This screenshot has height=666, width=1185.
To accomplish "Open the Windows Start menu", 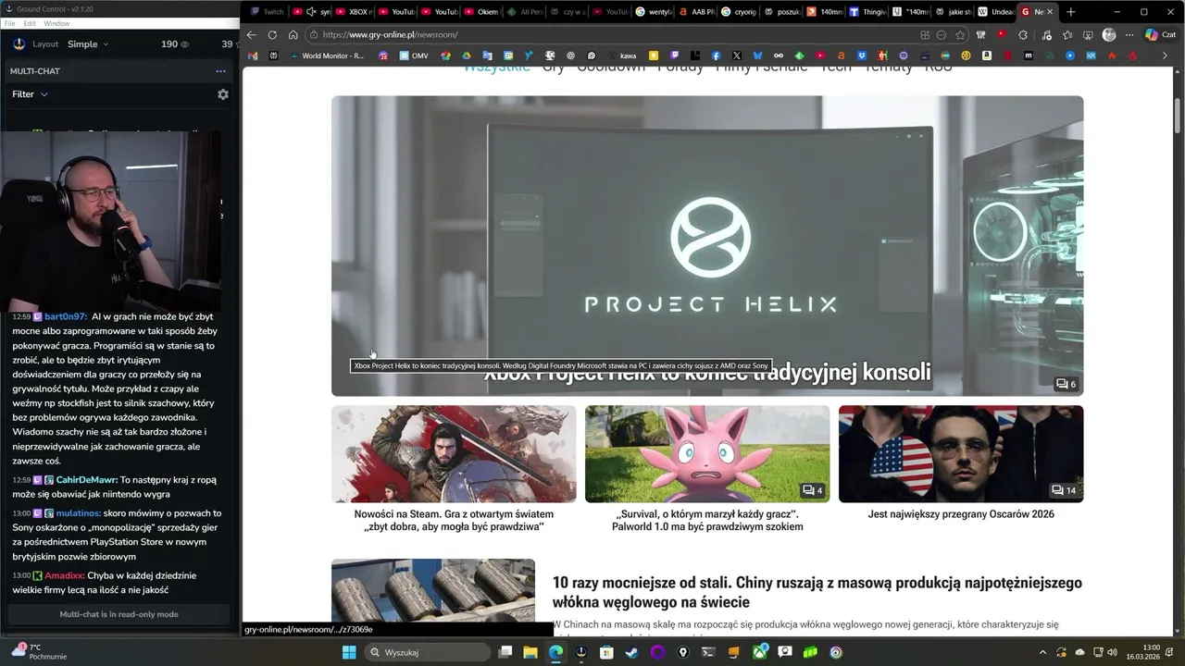I will [349, 652].
